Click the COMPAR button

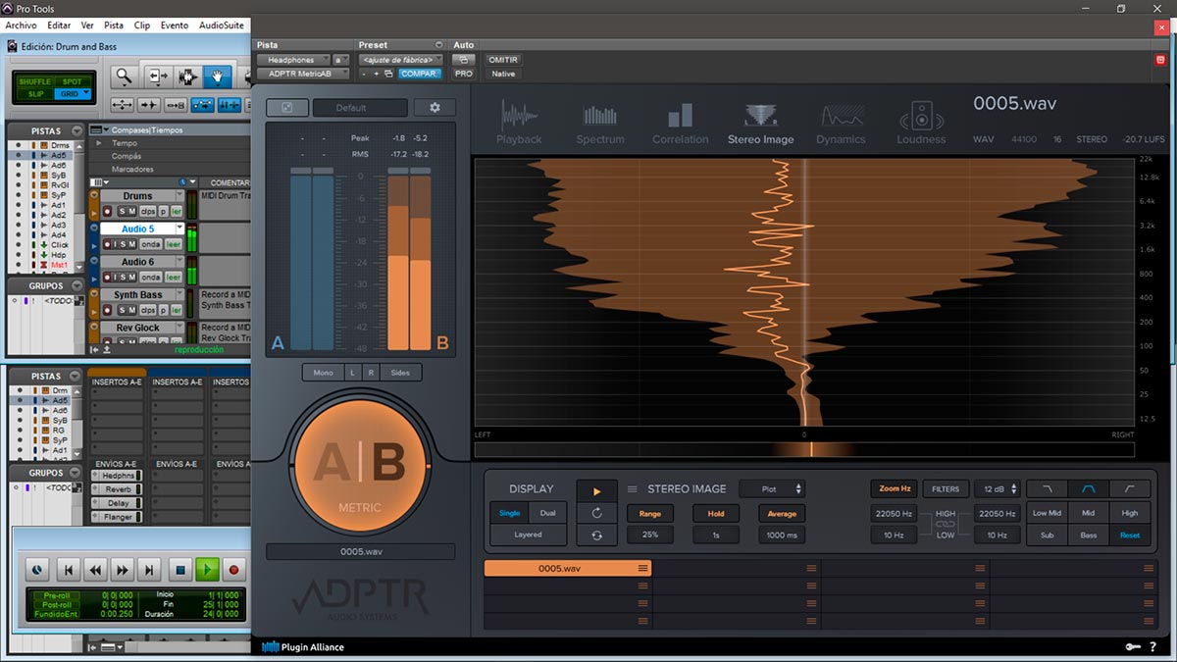(420, 74)
